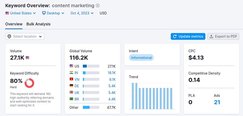Click the IN country link
The image size is (243, 116).
[76, 73]
